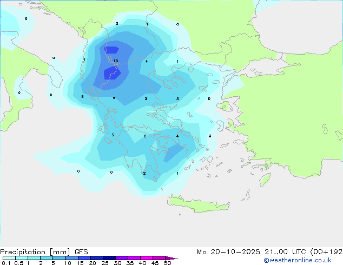Select the legend swatch between 10 and 15
The image size is (343, 265).
(x=72, y=258)
